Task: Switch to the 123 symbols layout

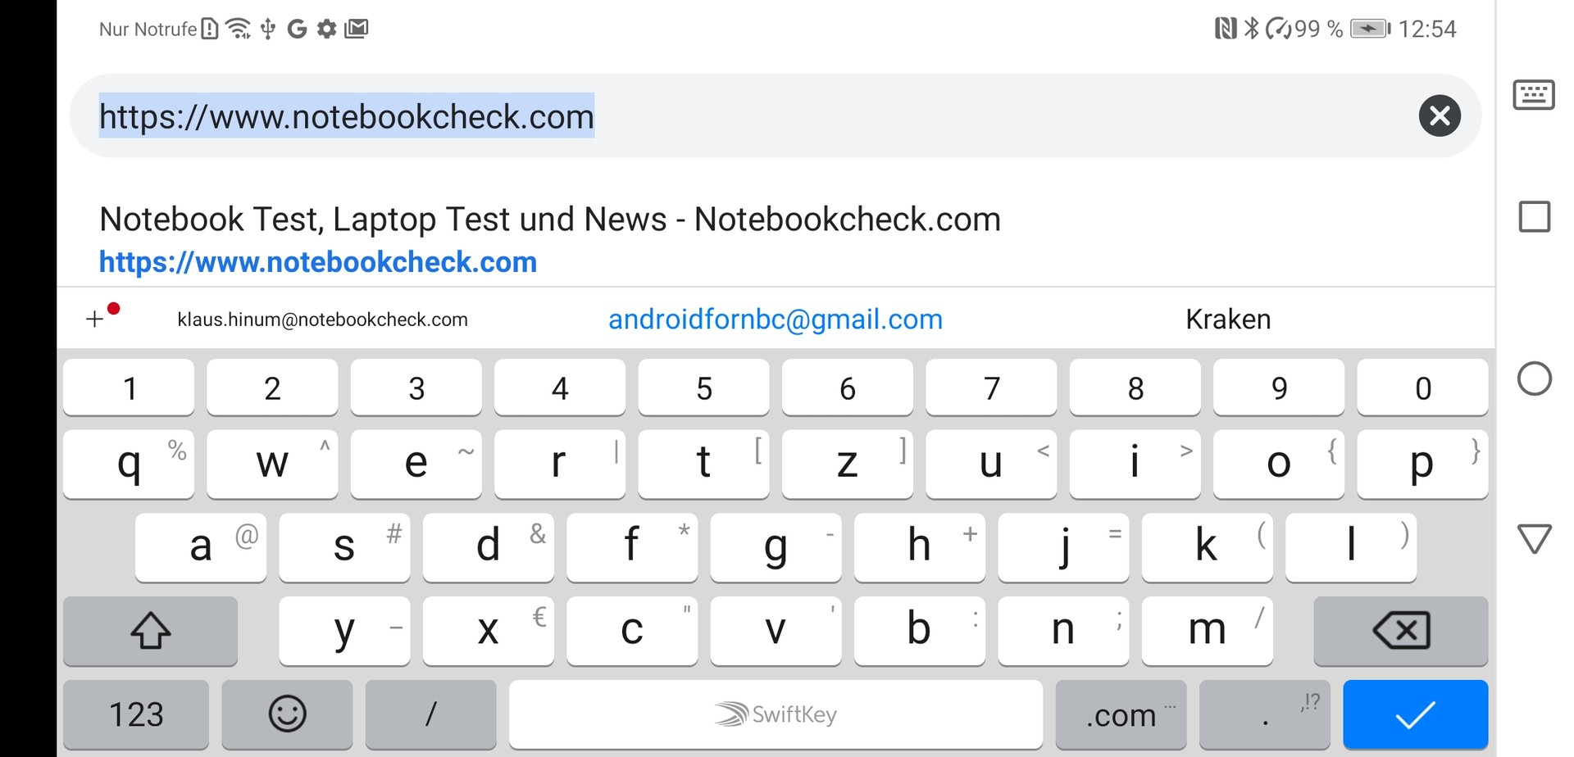Action: (136, 714)
